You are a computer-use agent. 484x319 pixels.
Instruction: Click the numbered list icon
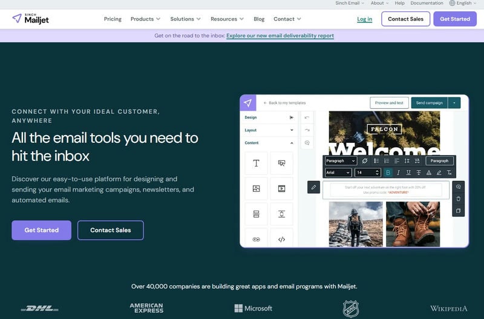point(387,160)
